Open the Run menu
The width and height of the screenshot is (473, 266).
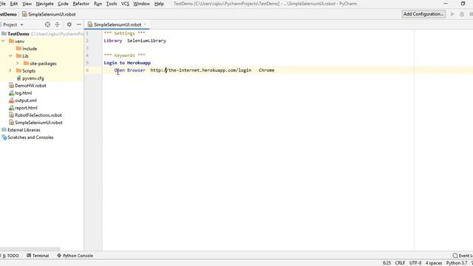98,4
